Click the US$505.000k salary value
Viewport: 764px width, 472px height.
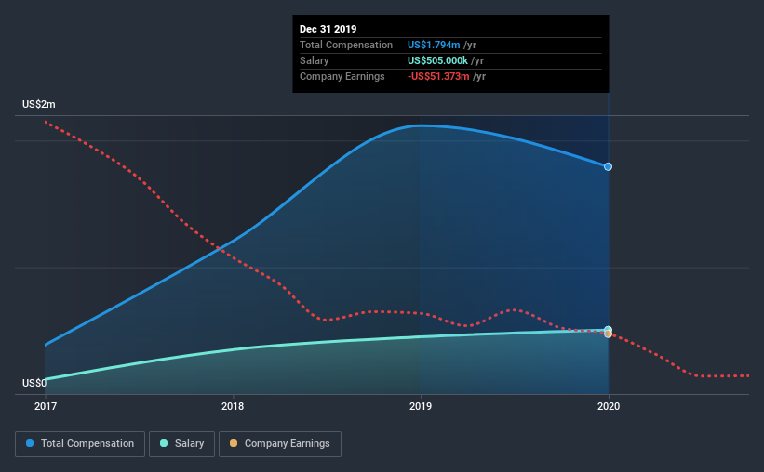[x=437, y=60]
